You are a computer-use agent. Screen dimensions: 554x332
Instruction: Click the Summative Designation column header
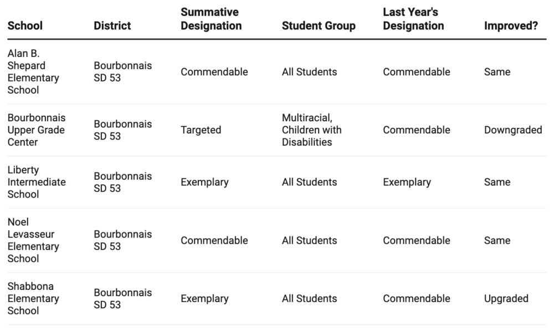click(211, 19)
